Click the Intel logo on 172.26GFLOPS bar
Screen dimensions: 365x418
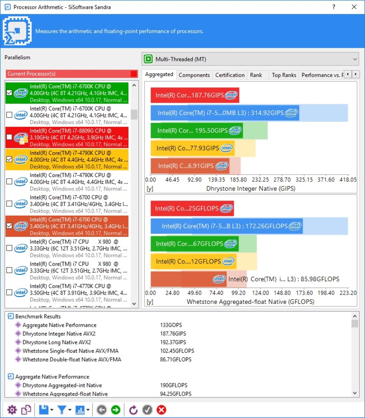click(295, 226)
